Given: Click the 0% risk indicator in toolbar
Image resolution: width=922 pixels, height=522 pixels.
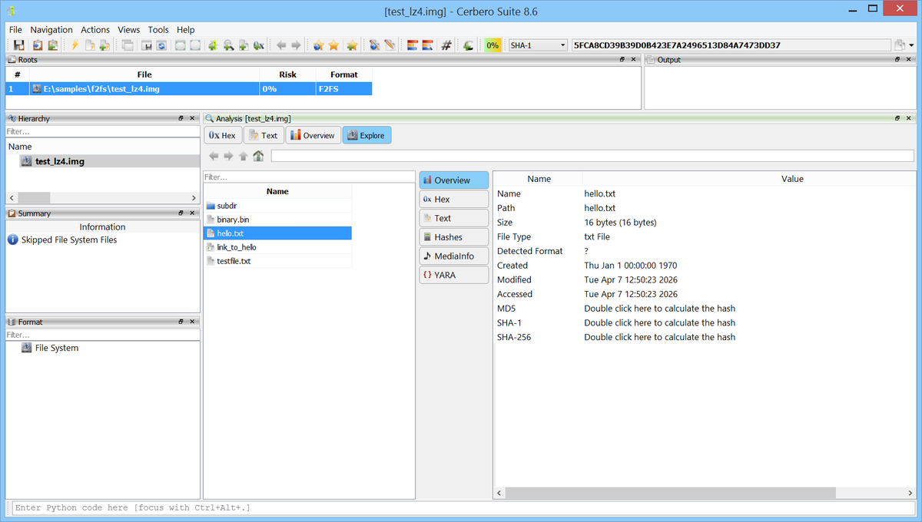Looking at the screenshot, I should [x=493, y=45].
